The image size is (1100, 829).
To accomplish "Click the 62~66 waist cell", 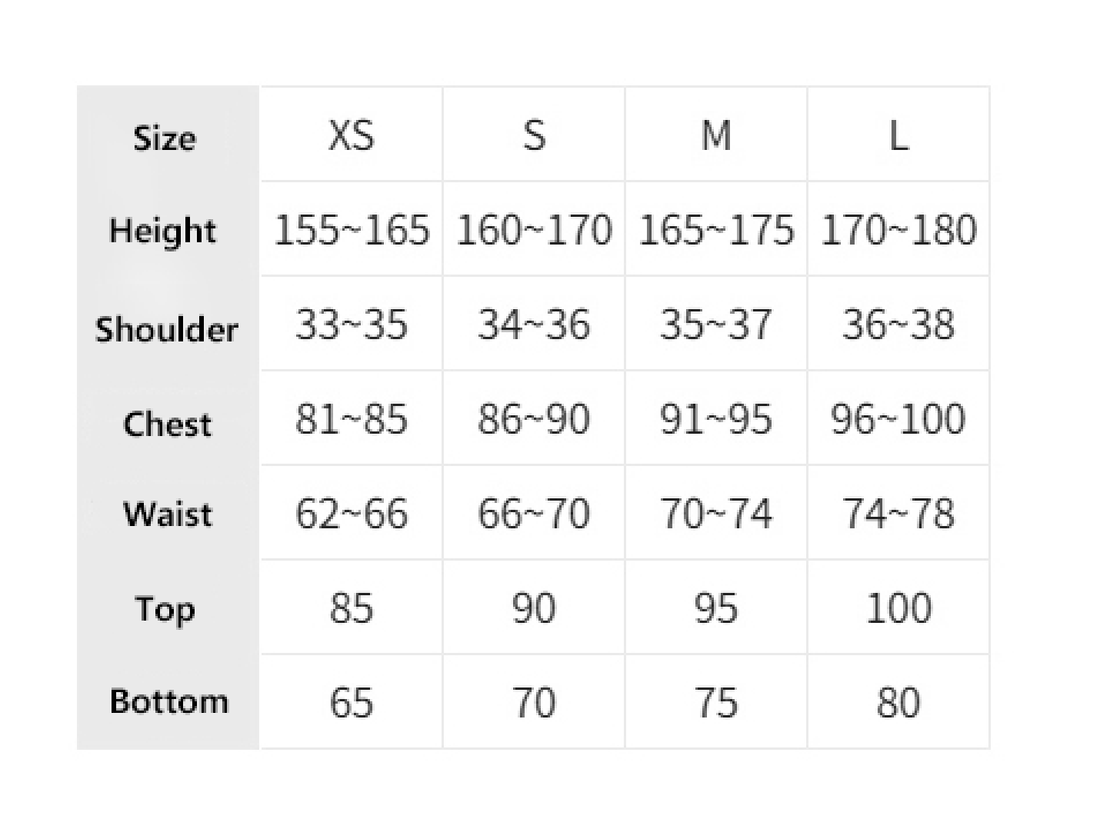I will [x=352, y=514].
